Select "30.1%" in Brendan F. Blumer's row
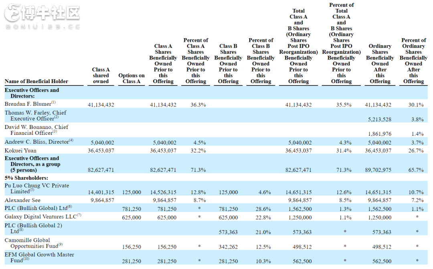433x269 pixels. coord(416,105)
